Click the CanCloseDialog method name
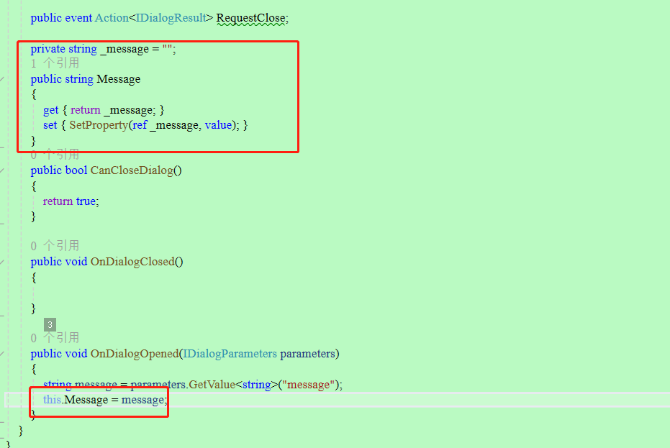The height and width of the screenshot is (448, 670). [x=132, y=170]
